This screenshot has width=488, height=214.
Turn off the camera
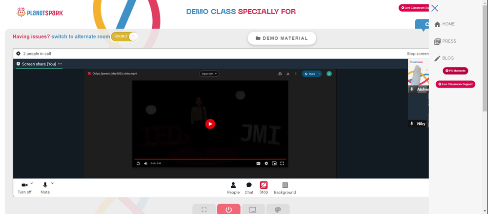pyautogui.click(x=24, y=188)
